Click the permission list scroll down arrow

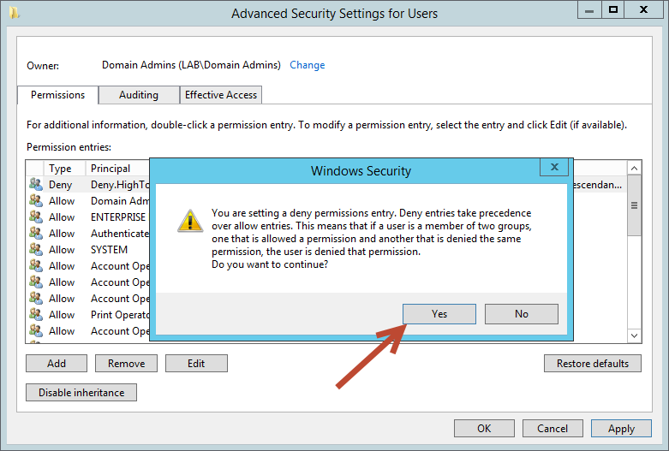[634, 335]
